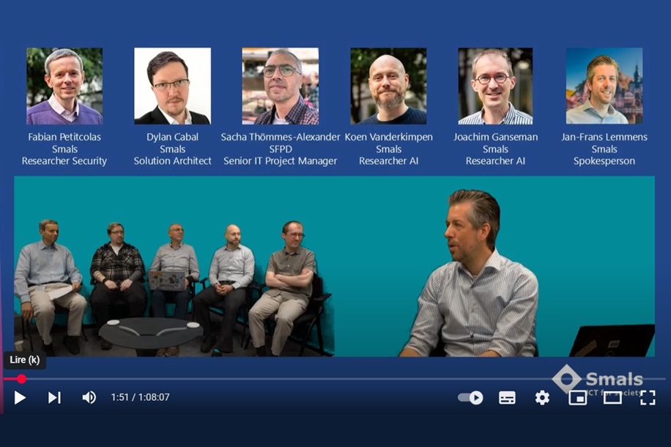
Task: Click the 1:51 / 1:08:07 time display
Action: click(141, 397)
